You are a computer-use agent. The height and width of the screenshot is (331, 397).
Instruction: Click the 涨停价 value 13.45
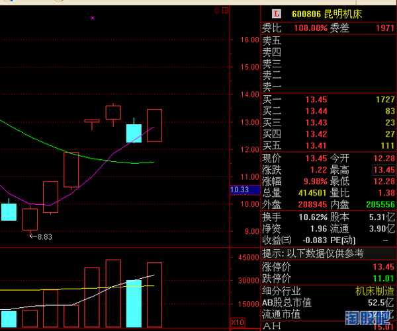click(x=384, y=267)
